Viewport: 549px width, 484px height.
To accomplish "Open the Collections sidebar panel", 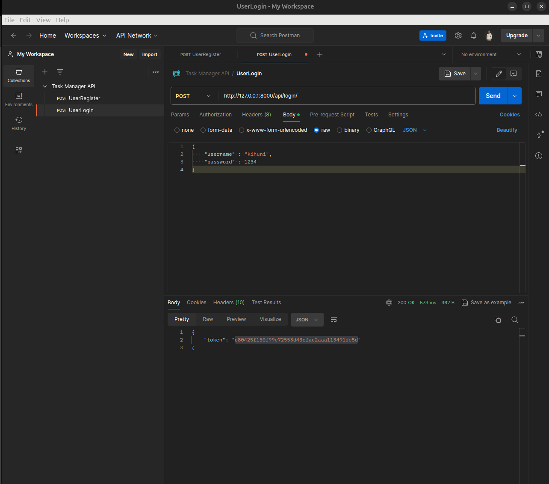I will pos(19,76).
